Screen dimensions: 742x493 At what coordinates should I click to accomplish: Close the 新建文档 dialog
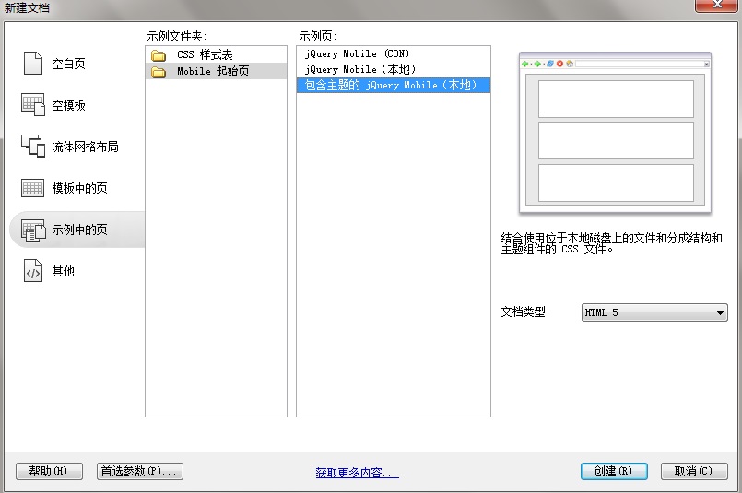click(717, 5)
